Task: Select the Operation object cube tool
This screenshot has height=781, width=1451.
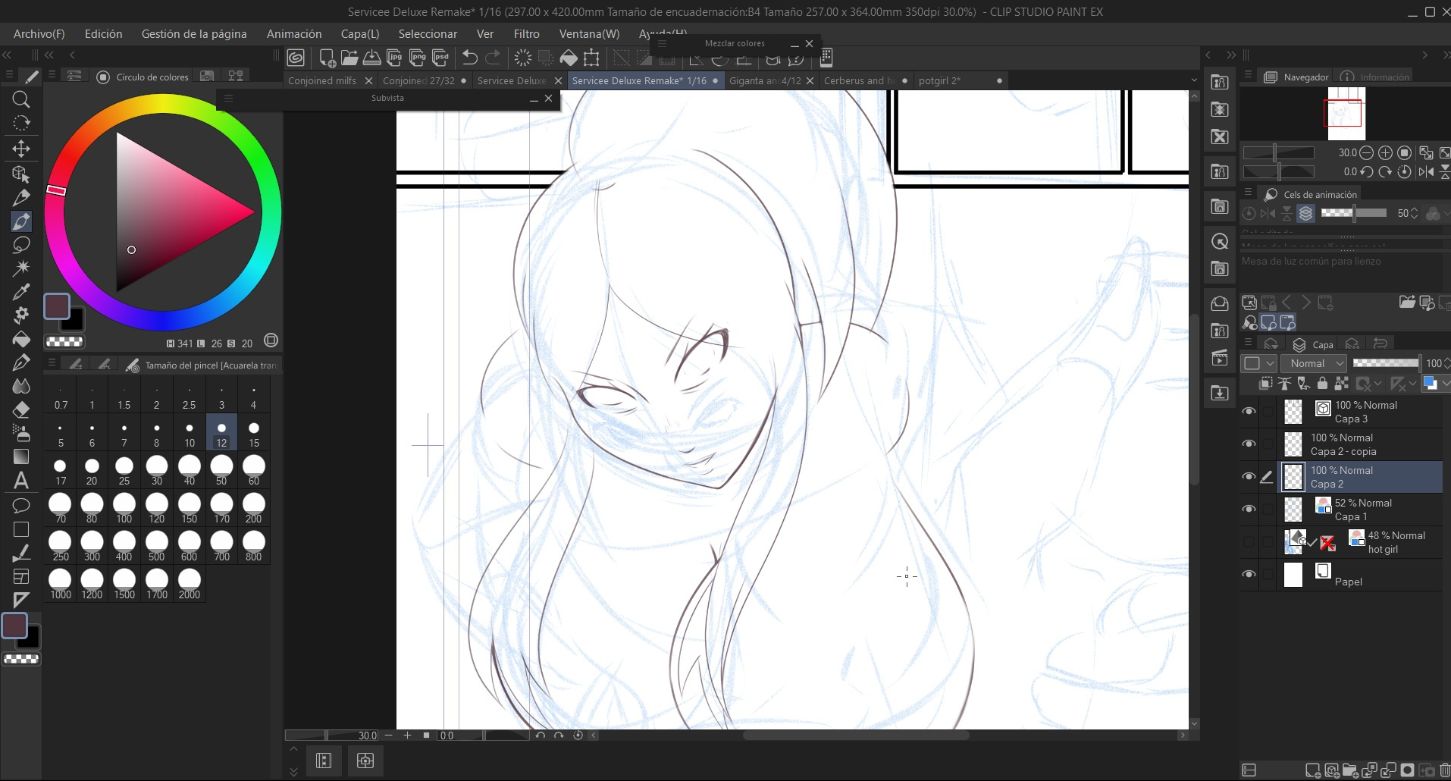Action: [21, 174]
